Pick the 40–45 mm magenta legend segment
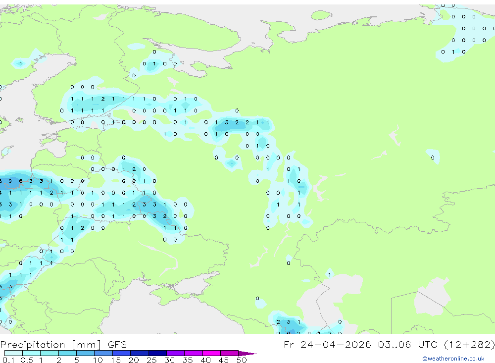The height and width of the screenshot is (363, 495). pos(211,353)
